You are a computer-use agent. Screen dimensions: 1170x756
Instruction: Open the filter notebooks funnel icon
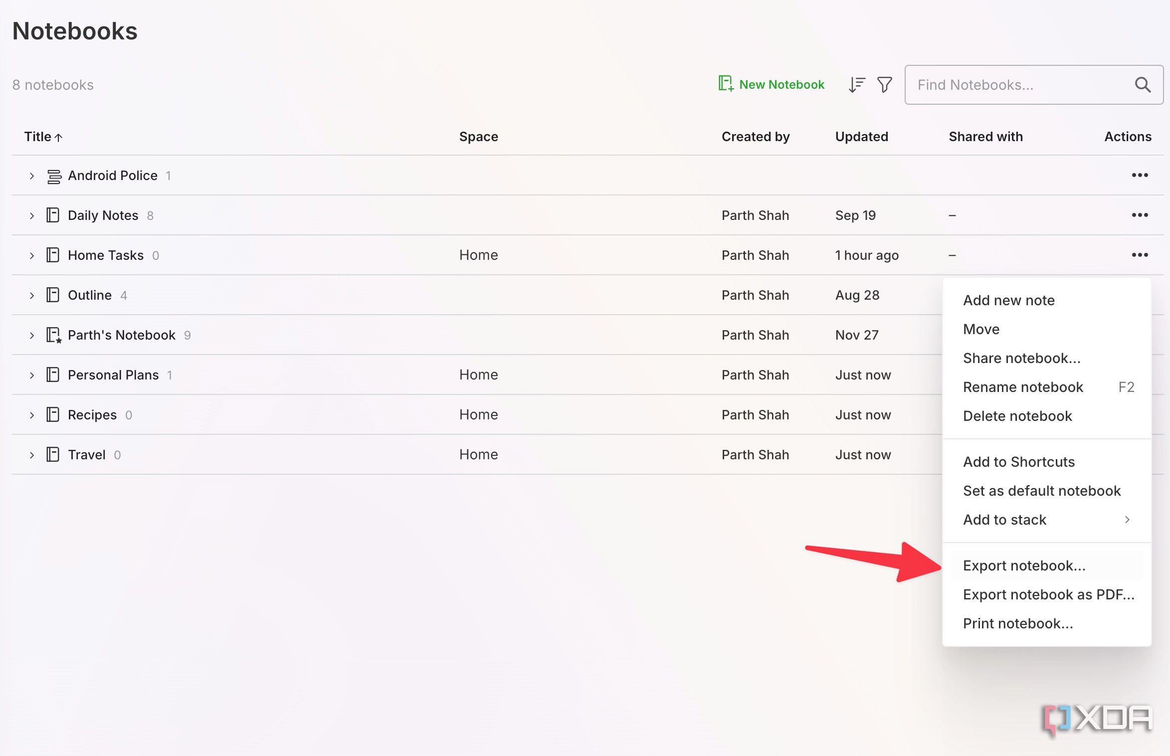[884, 85]
